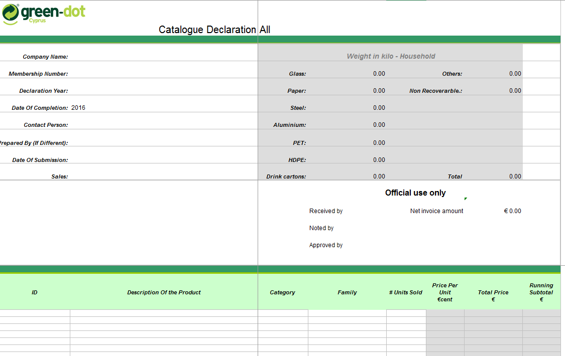Click the Sales label

(x=59, y=176)
